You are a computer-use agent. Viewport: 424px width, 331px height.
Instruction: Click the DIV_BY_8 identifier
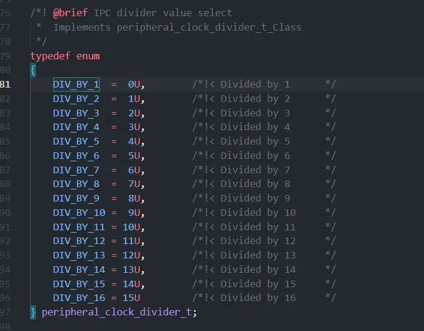[x=76, y=184]
